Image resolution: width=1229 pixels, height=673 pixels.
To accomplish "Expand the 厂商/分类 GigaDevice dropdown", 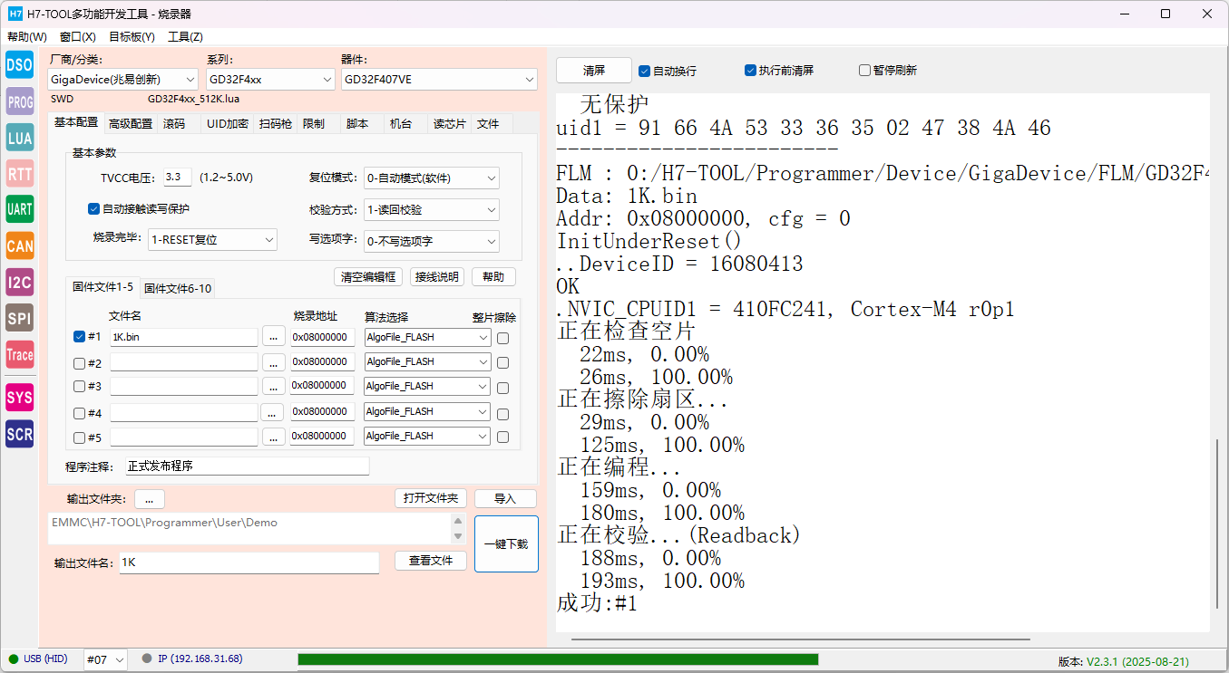I will coord(122,80).
